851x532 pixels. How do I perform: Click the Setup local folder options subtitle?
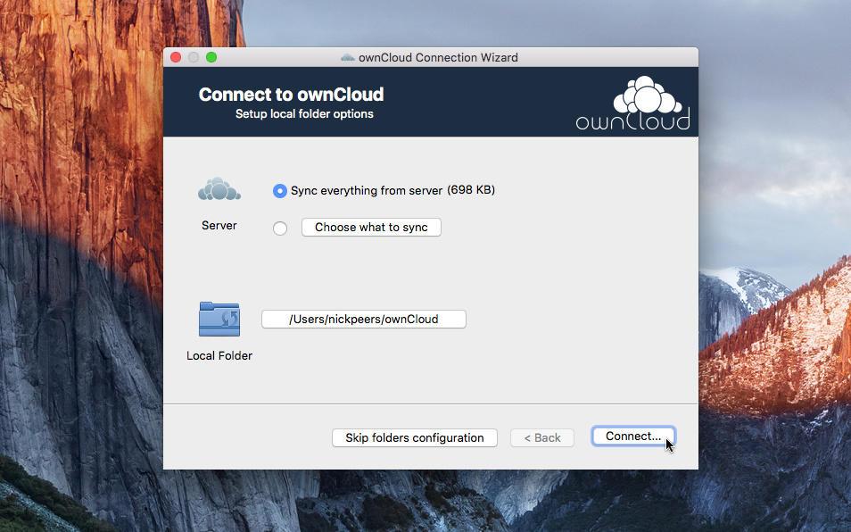(x=304, y=114)
